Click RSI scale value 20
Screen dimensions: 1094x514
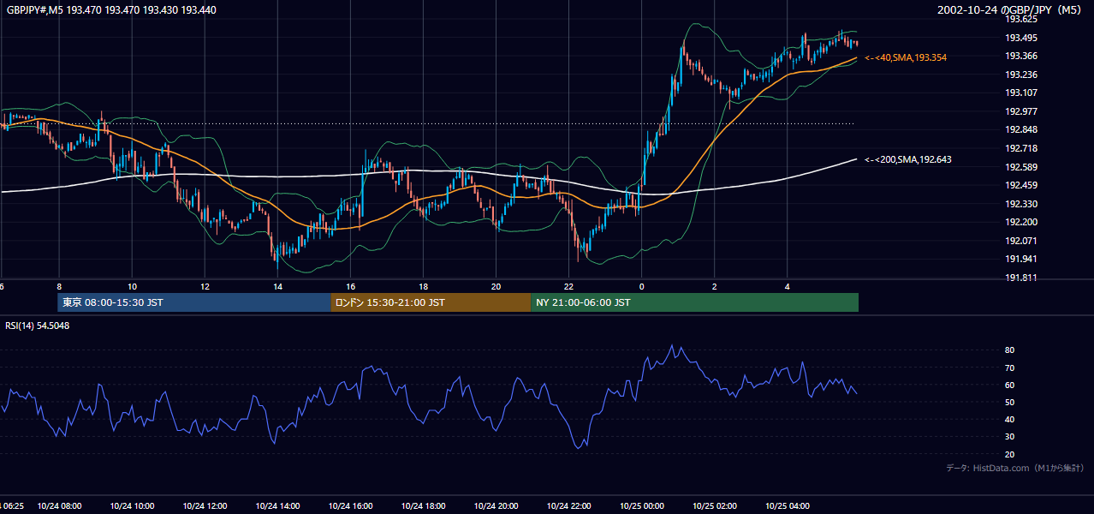tap(1009, 454)
